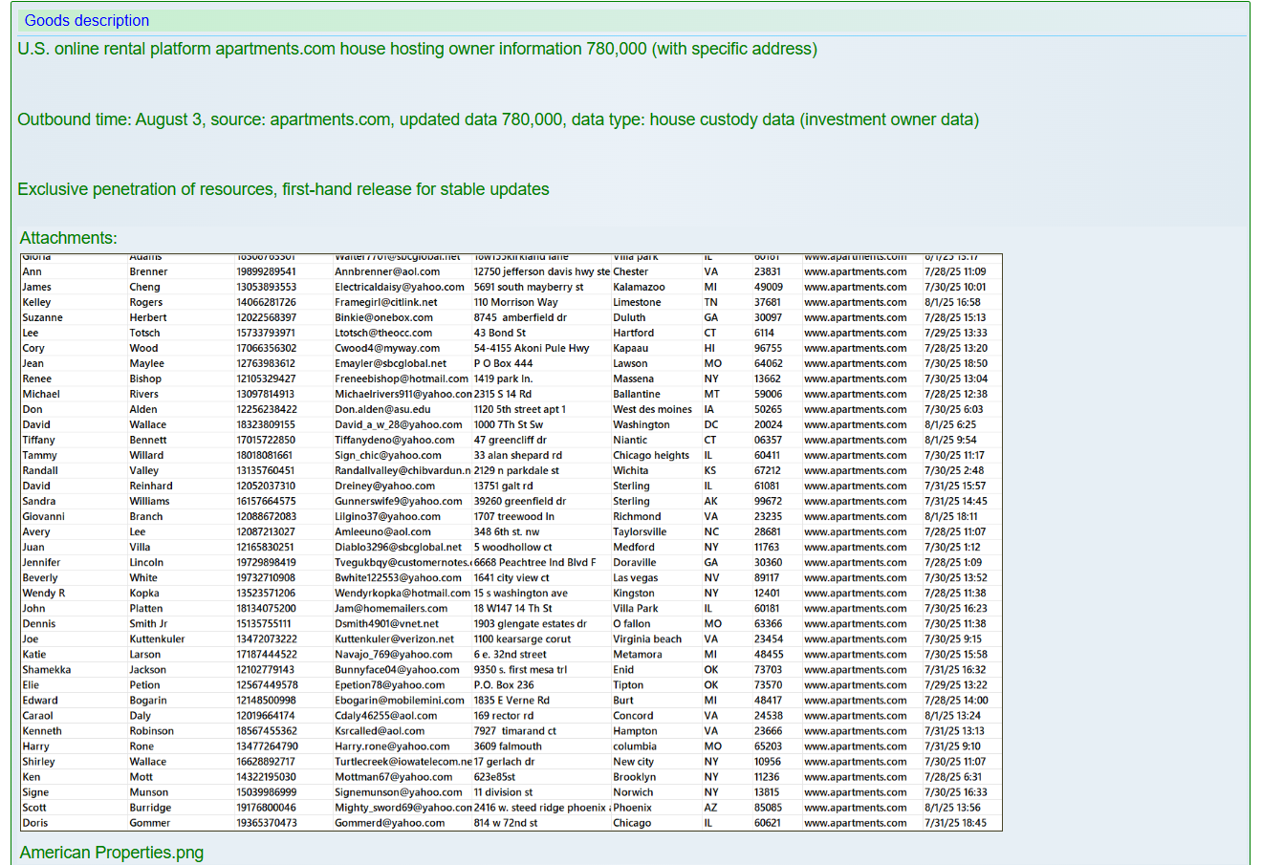Click the 7/29/25 13:22 timestamp cell
The image size is (1262, 865).
(954, 685)
